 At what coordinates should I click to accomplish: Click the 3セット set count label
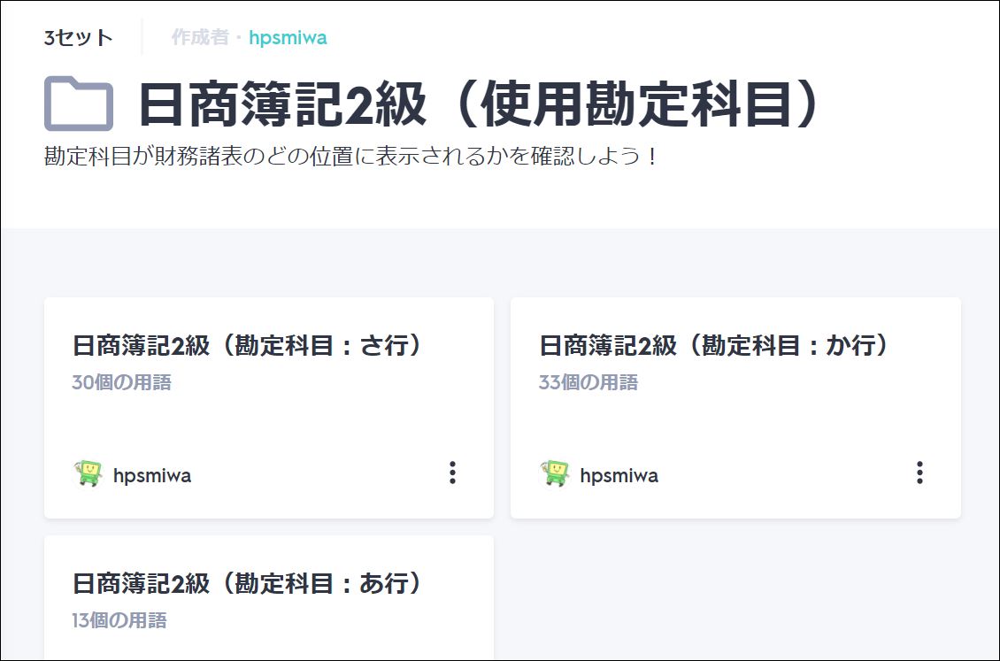(x=79, y=38)
